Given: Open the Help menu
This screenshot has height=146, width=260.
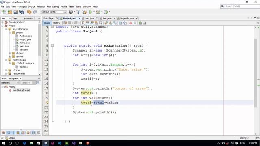Looking at the screenshot, I should tap(95, 6).
